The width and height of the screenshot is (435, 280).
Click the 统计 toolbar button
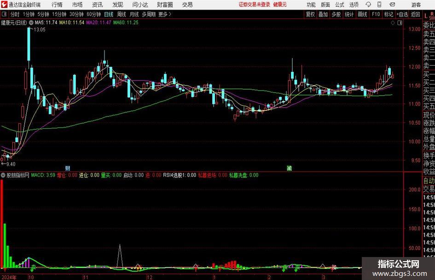pos(349,14)
